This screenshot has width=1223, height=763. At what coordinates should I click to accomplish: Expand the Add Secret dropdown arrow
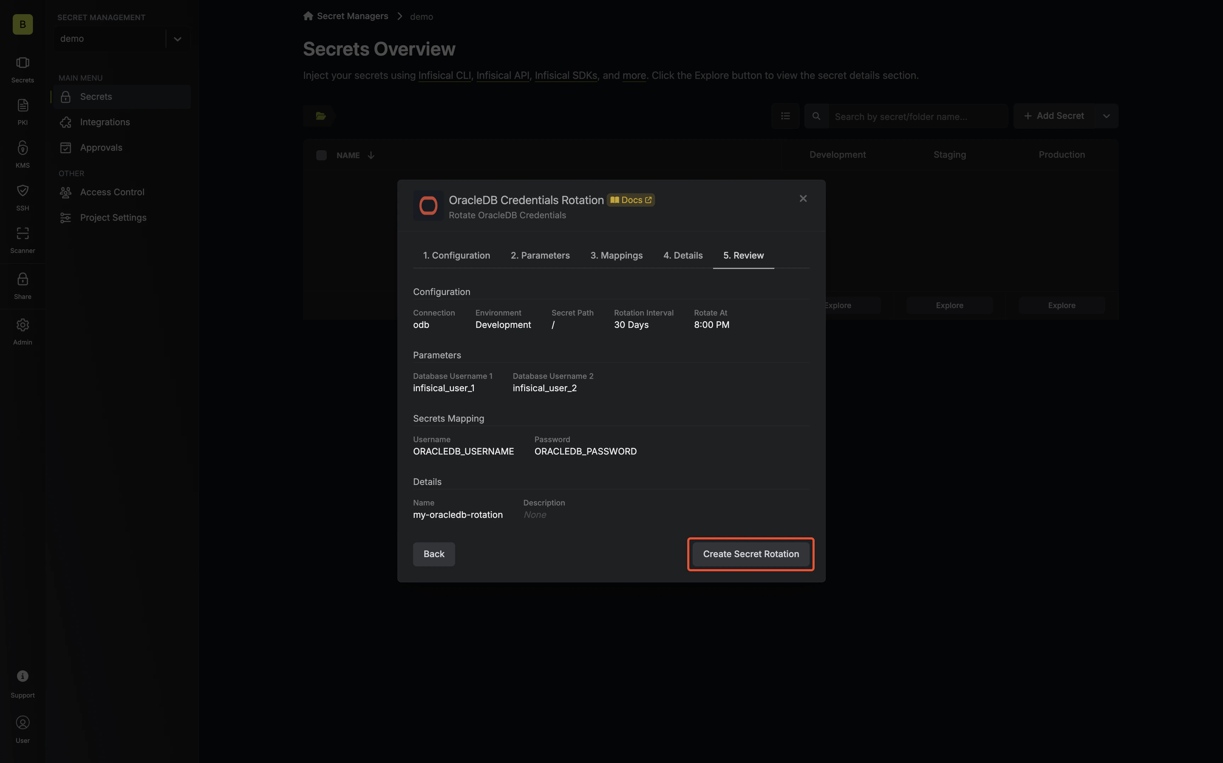[1107, 116]
